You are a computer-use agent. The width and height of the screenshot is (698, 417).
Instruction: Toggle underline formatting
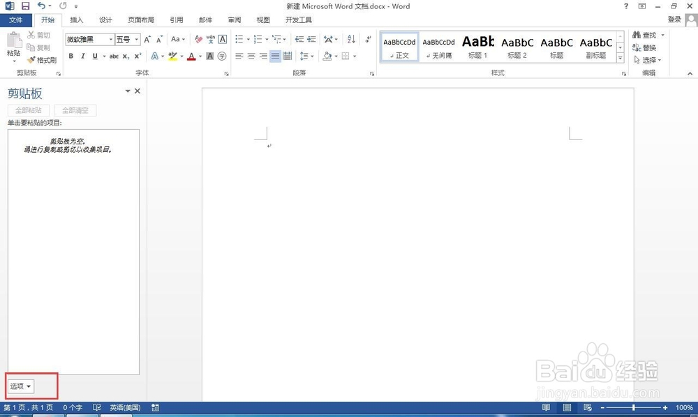[95, 56]
